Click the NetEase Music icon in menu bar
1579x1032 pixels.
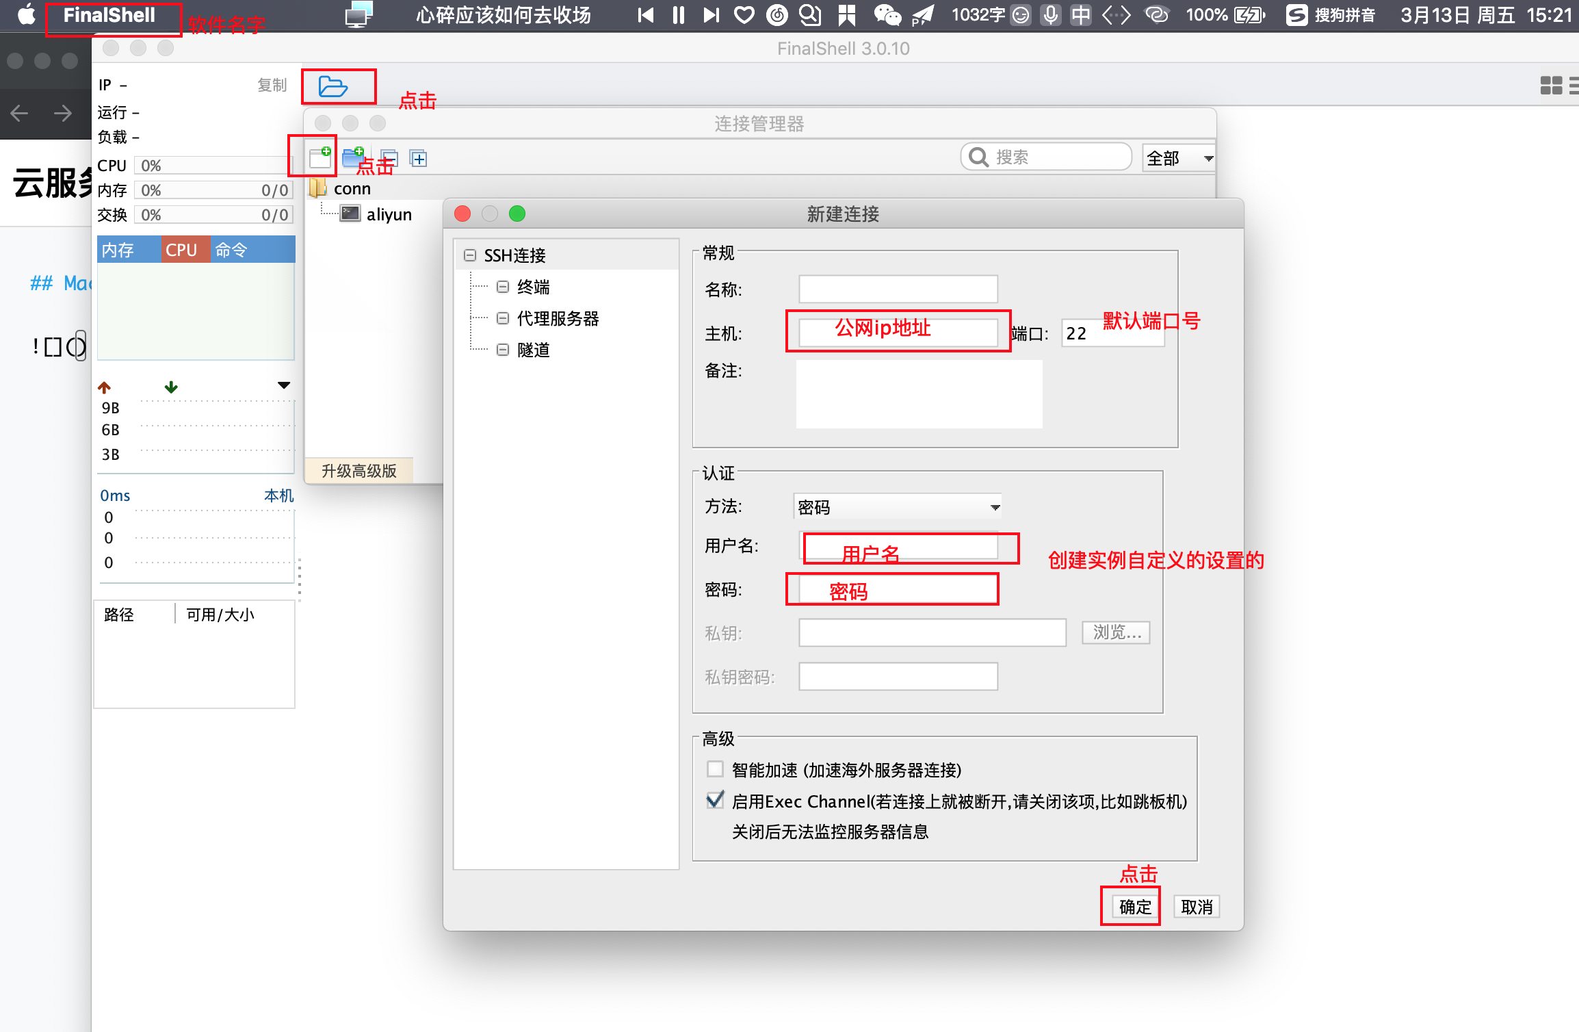(777, 15)
